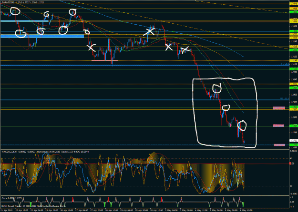The image size is (298, 212).
Task: Select the pink support line under 28 Apr lows
Action: (104, 60)
